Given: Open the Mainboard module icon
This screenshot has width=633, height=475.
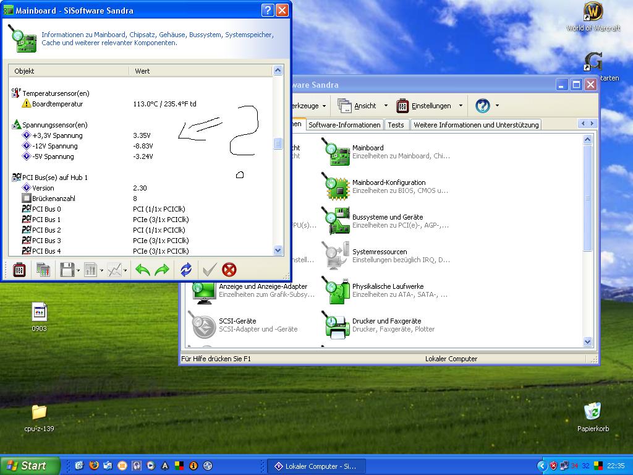Looking at the screenshot, I should click(x=336, y=152).
